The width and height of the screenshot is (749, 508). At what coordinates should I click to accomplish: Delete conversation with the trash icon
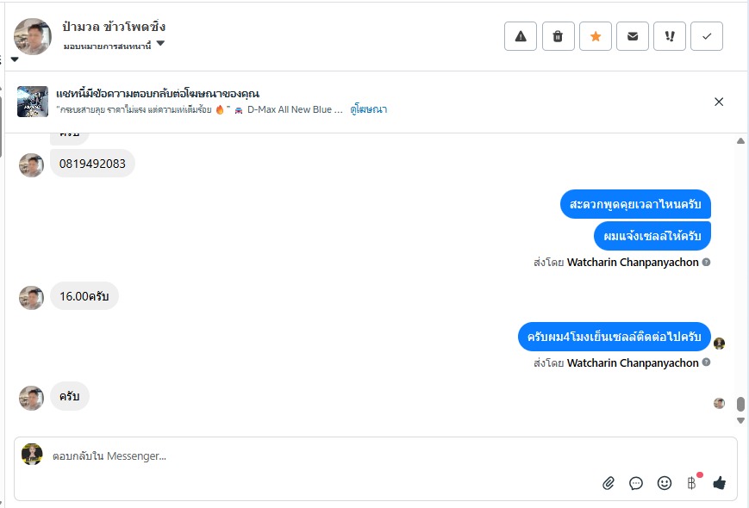tap(558, 36)
